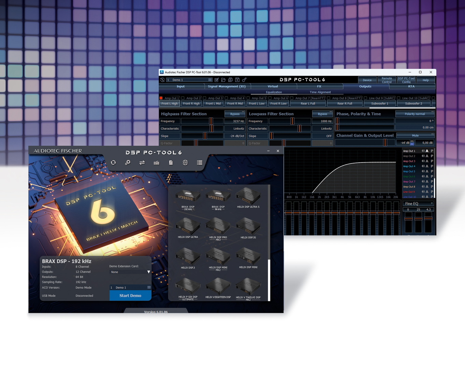
Task: Click the list icon in launcher toolbar
Action: coord(200,163)
